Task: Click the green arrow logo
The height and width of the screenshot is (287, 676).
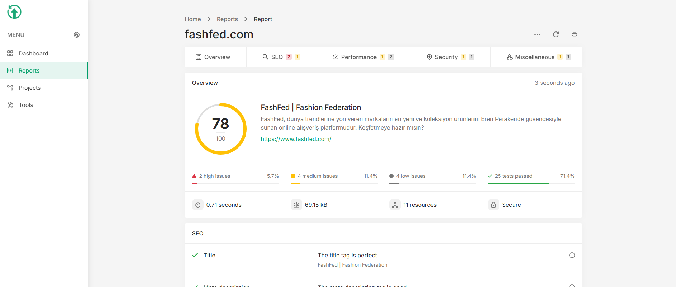Action: point(14,12)
